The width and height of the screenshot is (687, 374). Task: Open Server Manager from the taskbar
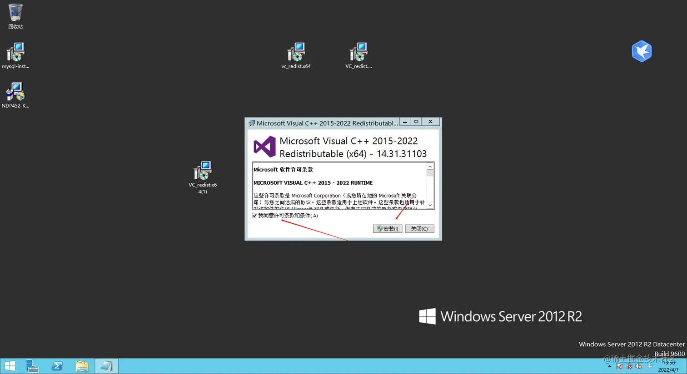pyautogui.click(x=32, y=366)
